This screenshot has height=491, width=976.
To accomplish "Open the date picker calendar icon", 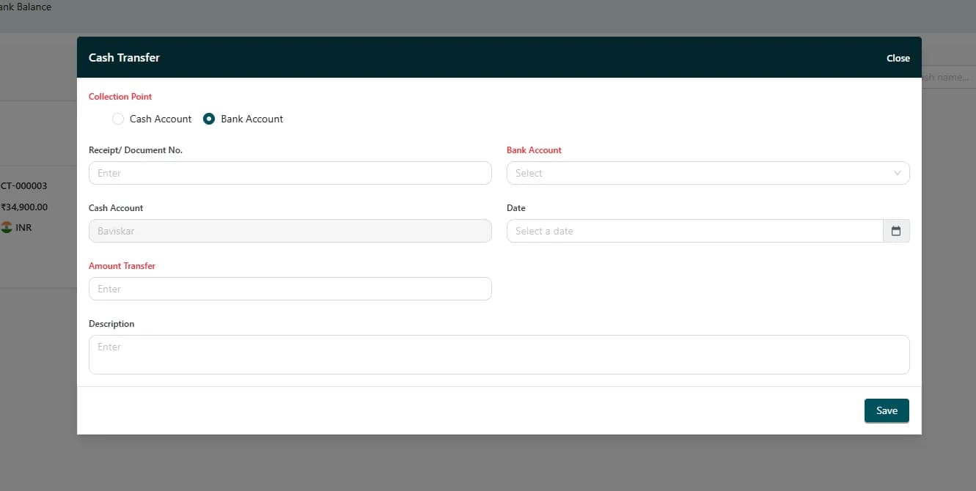I will pos(896,231).
